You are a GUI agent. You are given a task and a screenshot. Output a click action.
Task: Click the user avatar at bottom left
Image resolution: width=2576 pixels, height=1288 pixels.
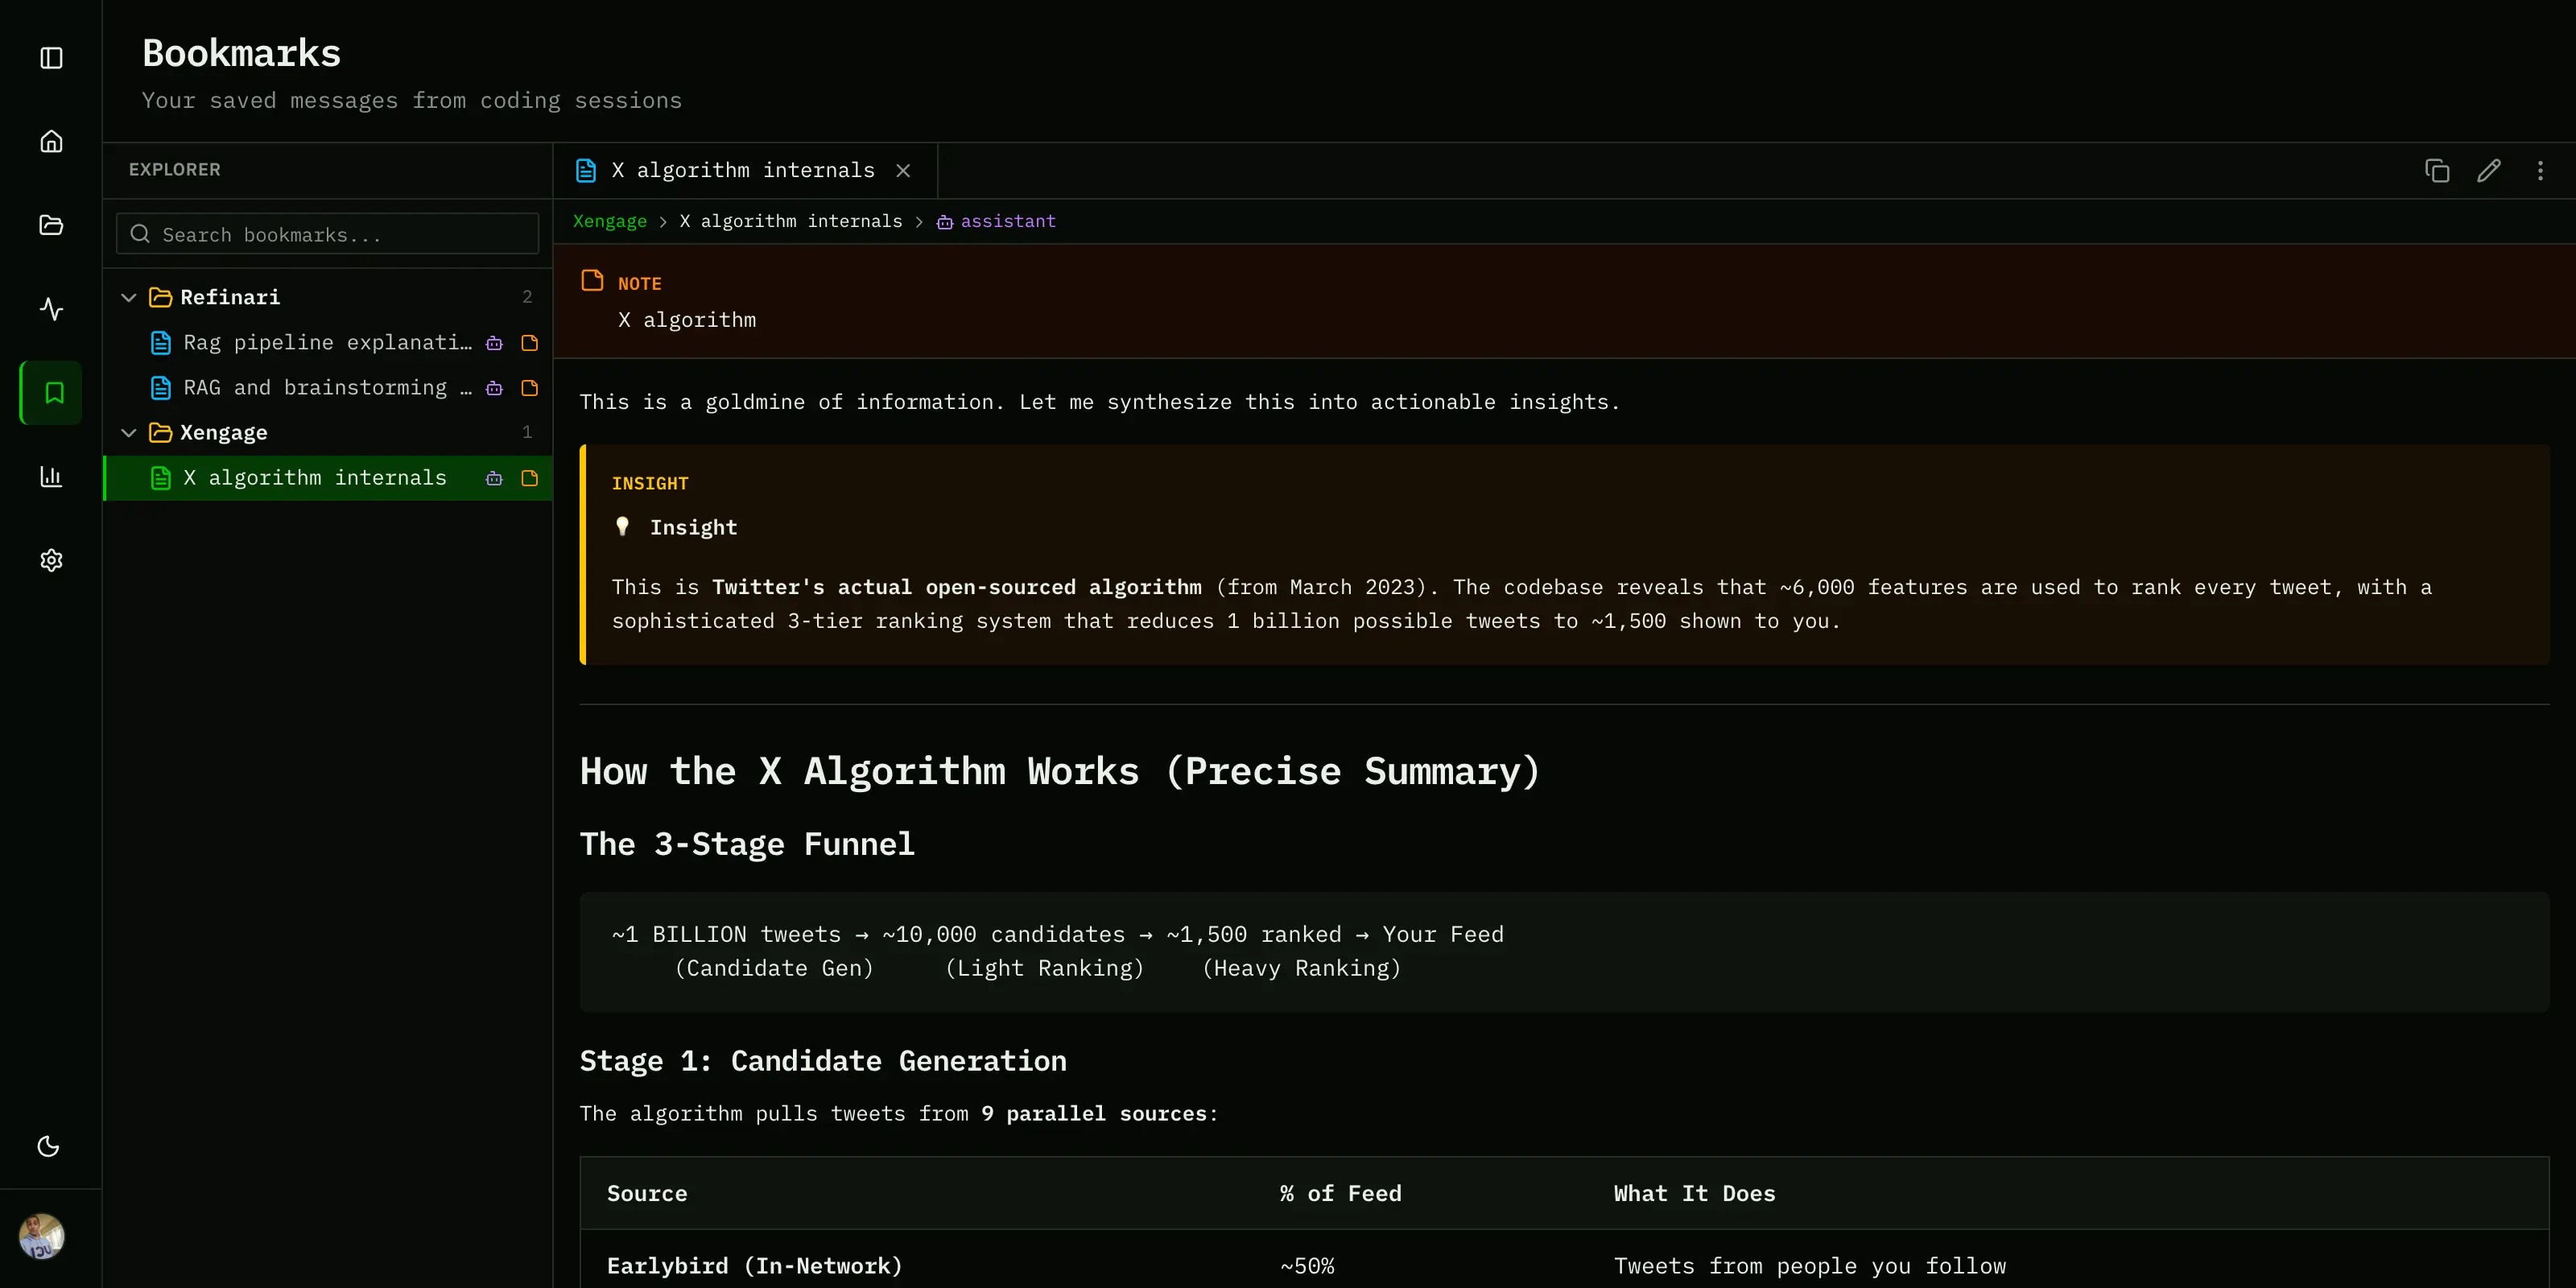tap(42, 1236)
